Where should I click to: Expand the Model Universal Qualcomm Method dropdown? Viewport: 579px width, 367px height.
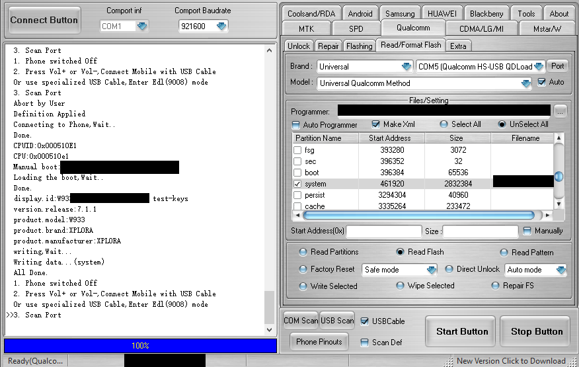(x=526, y=83)
